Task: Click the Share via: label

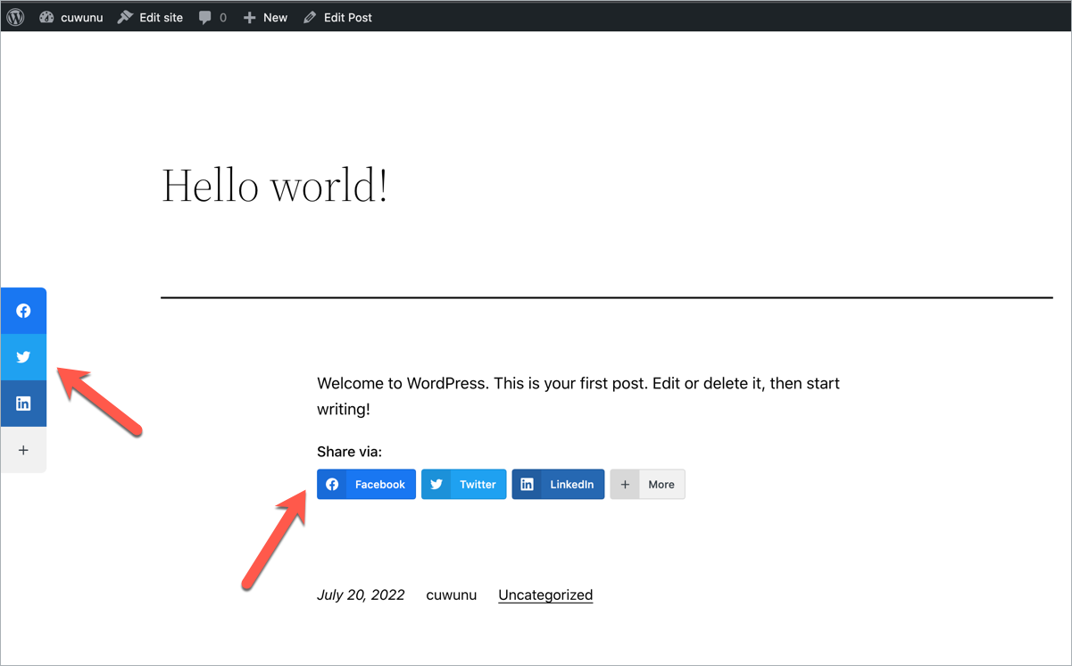Action: coord(349,452)
